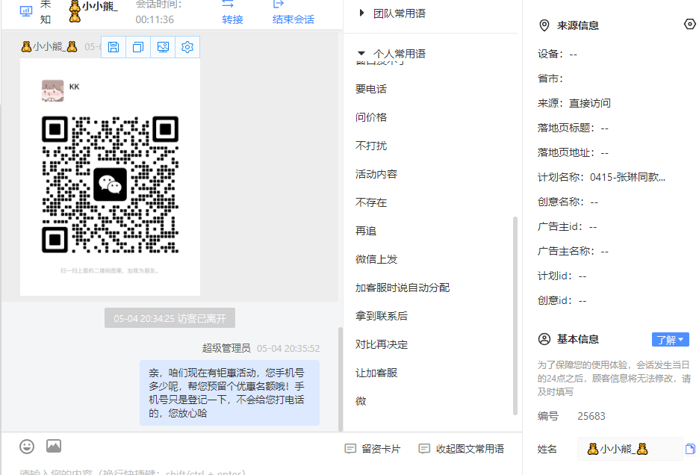Click the 编号 25683 value
Screen dimensions: 699x475
tap(591, 416)
